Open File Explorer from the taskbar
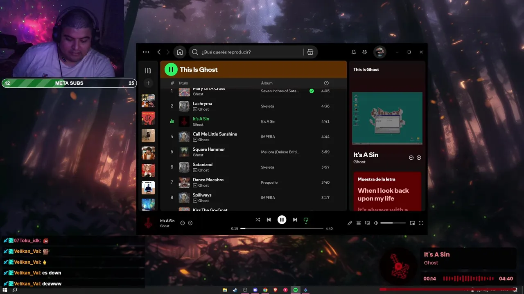 [225, 290]
